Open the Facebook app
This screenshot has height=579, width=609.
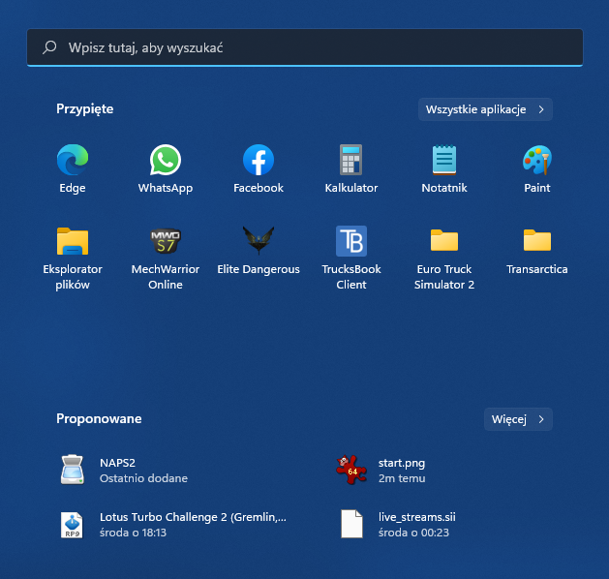click(259, 160)
